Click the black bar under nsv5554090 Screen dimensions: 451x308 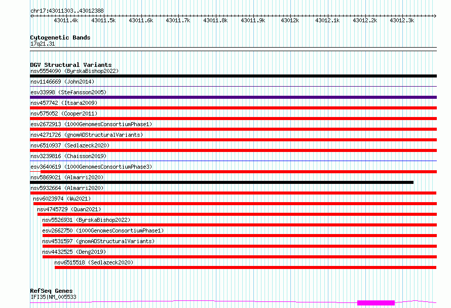[233, 76]
